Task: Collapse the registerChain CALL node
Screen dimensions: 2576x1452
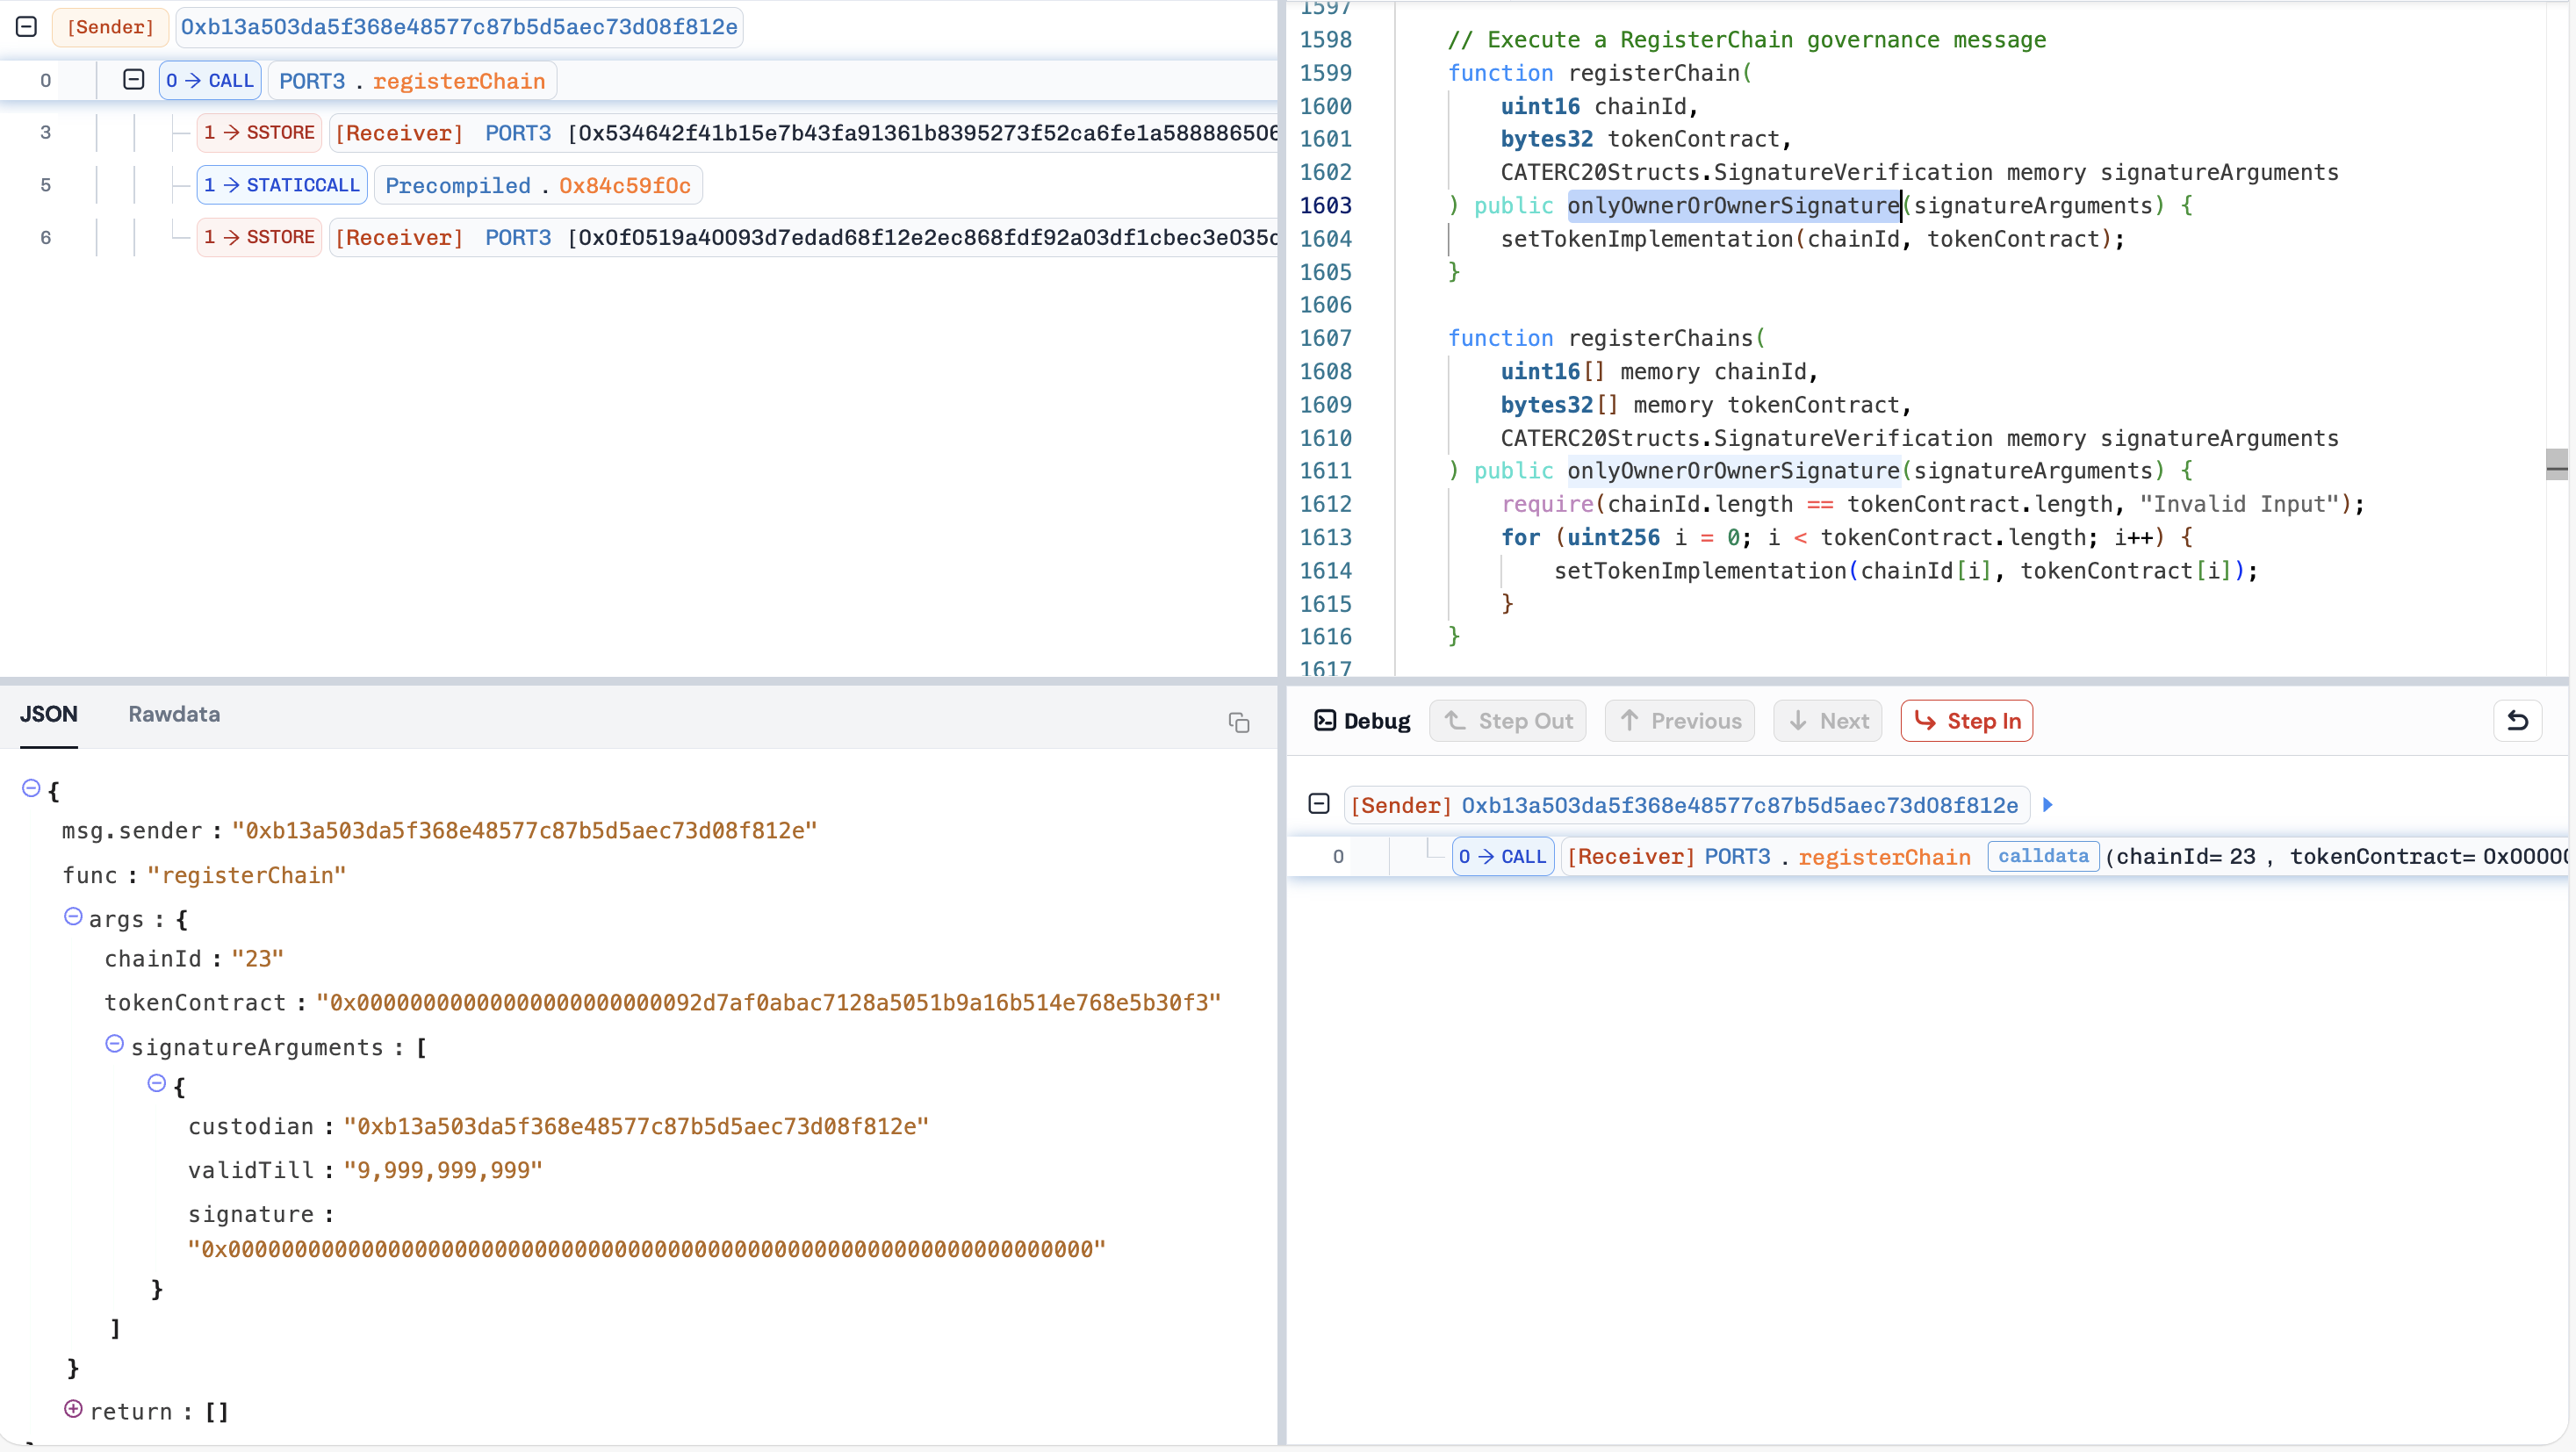Action: [x=133, y=80]
